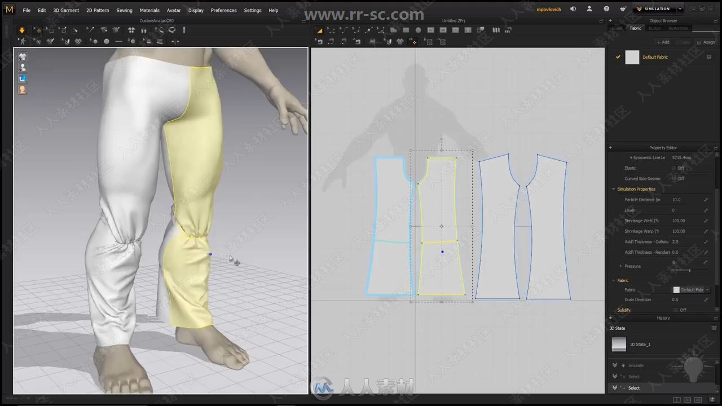This screenshot has width=722, height=406.
Task: Toggle the Elastic checkbox
Action: point(673,168)
